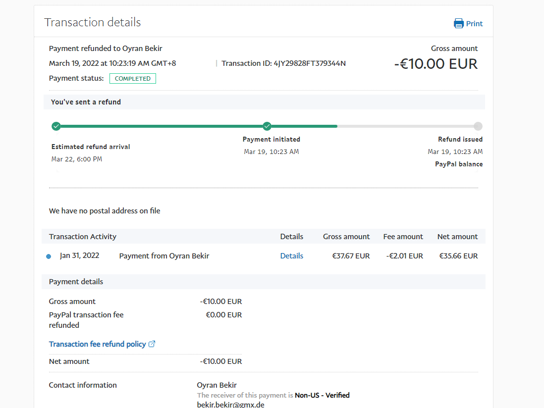Open Details for Payment from Oyran Bekir
This screenshot has height=408, width=544.
291,256
